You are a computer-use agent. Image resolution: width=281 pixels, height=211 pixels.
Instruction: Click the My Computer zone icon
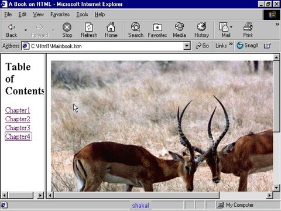[221, 205]
